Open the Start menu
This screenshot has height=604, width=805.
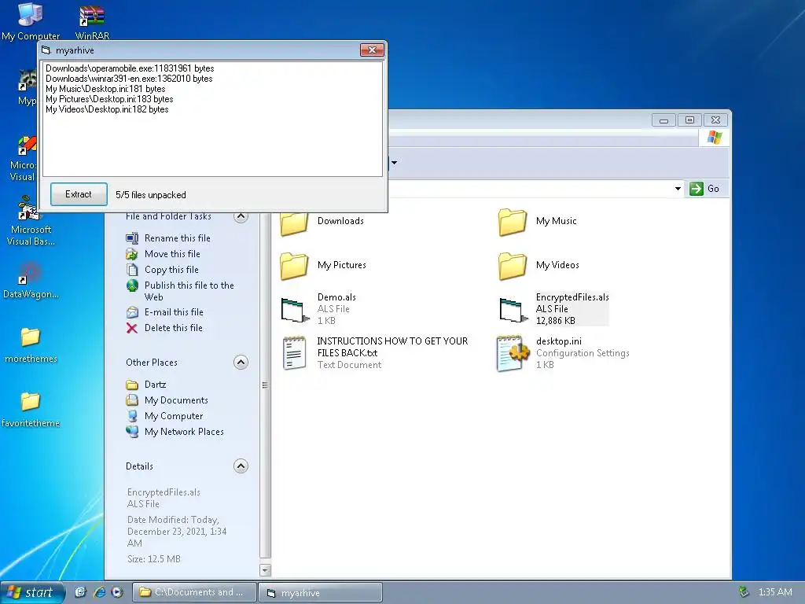point(32,592)
